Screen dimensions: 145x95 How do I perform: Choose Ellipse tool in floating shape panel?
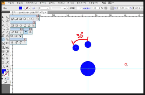21,25
